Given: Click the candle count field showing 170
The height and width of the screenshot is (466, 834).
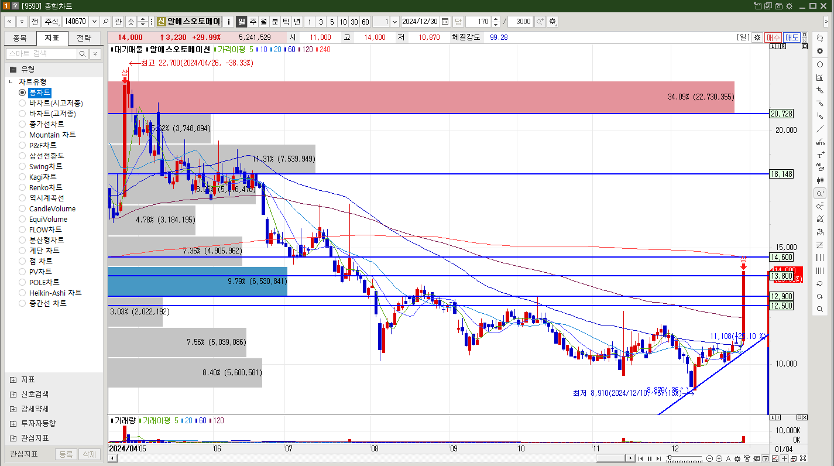Looking at the screenshot, I should point(479,22).
